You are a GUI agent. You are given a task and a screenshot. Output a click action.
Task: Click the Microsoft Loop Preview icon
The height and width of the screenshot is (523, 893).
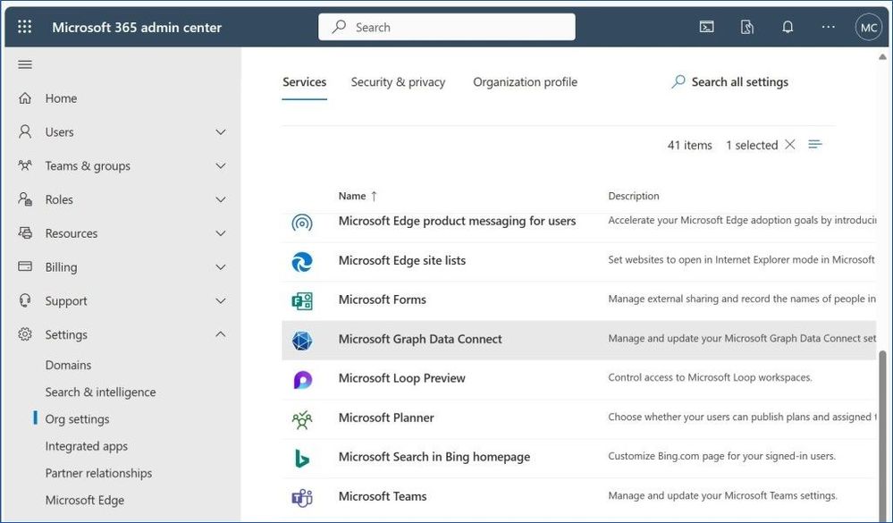pyautogui.click(x=302, y=379)
